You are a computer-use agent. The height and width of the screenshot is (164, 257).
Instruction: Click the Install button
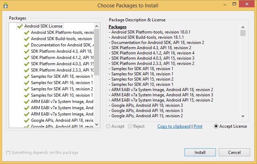(200, 152)
